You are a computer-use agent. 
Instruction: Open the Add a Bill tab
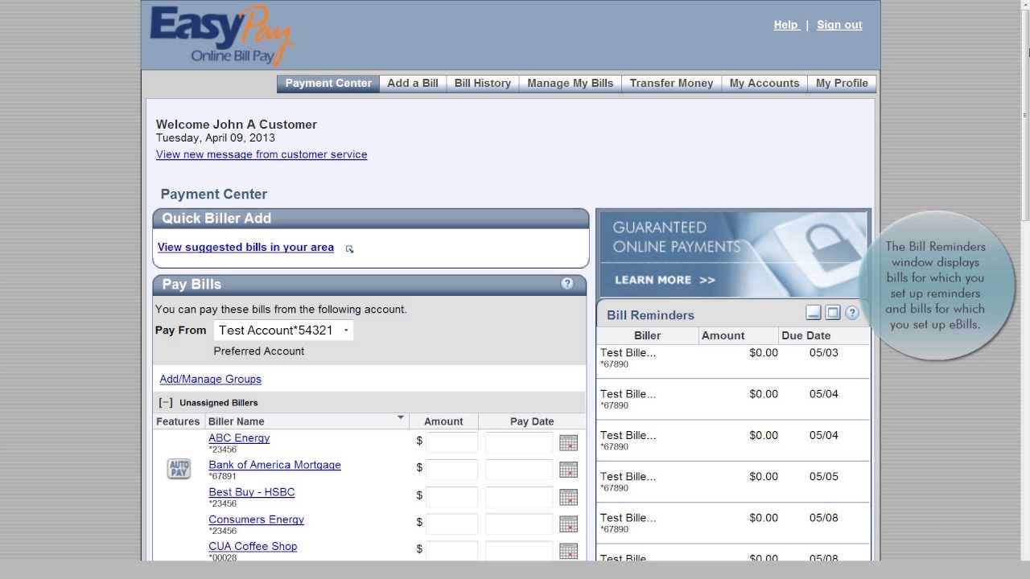(413, 83)
